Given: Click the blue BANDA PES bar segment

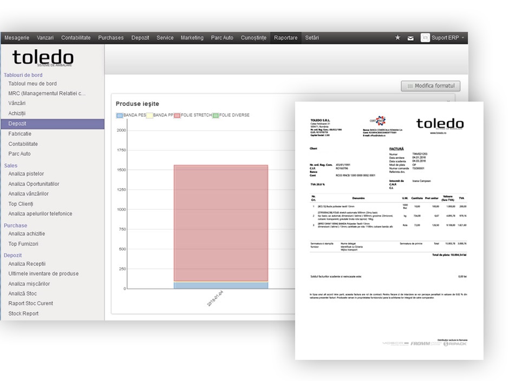Looking at the screenshot, I should click(221, 285).
